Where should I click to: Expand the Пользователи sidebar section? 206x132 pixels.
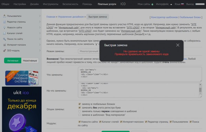pyautogui.click(x=40, y=16)
